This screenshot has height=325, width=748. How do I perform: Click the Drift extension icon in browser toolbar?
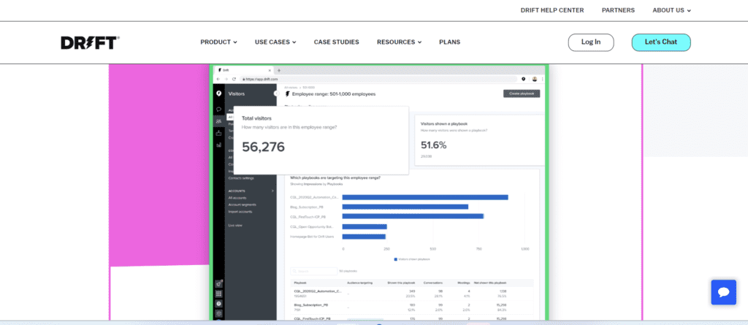pos(523,79)
